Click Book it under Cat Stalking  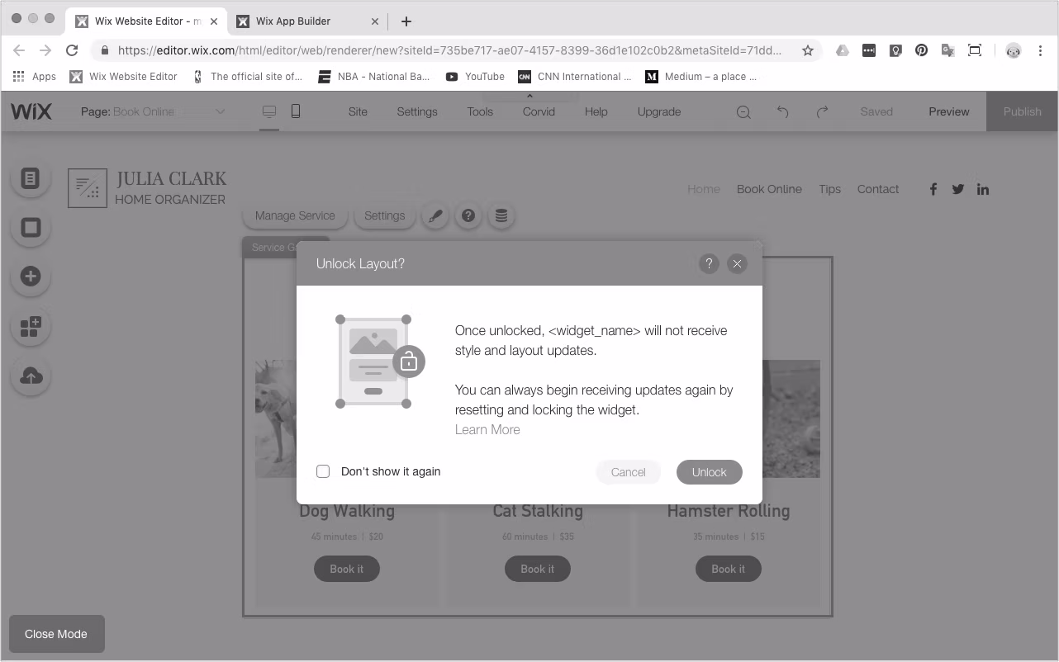point(538,569)
